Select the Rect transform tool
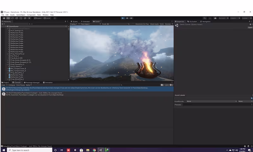The width and height of the screenshot is (253, 152). pos(21,18)
